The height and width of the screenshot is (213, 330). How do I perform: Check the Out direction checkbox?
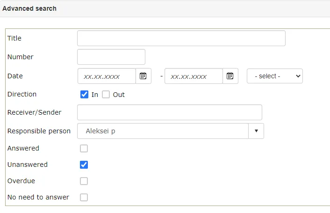point(106,95)
